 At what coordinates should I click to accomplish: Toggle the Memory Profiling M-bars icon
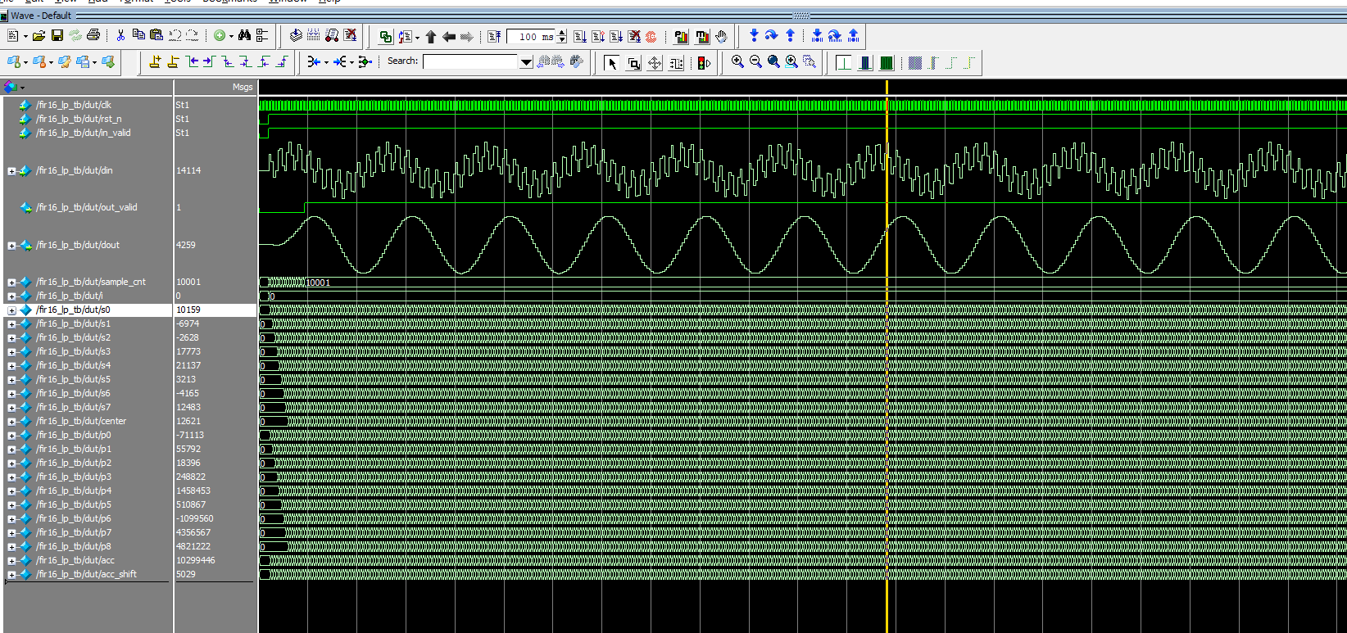click(702, 37)
